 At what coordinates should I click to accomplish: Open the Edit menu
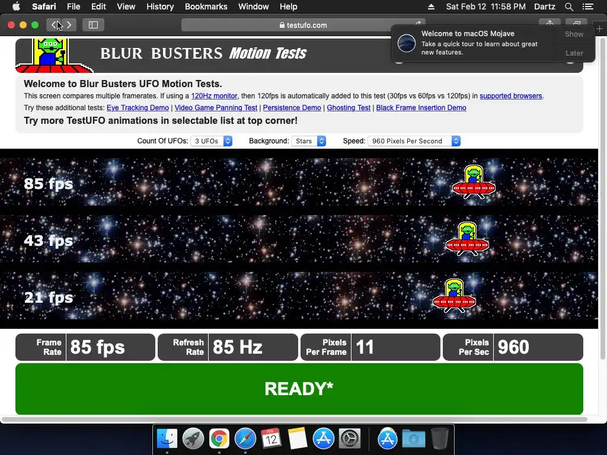[x=98, y=7]
